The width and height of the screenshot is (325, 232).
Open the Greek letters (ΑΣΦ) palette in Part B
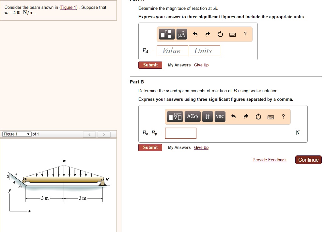(192, 116)
